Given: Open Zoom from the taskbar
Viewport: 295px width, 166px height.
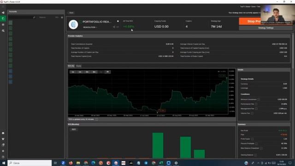Looking at the screenshot, I should 63,163.
